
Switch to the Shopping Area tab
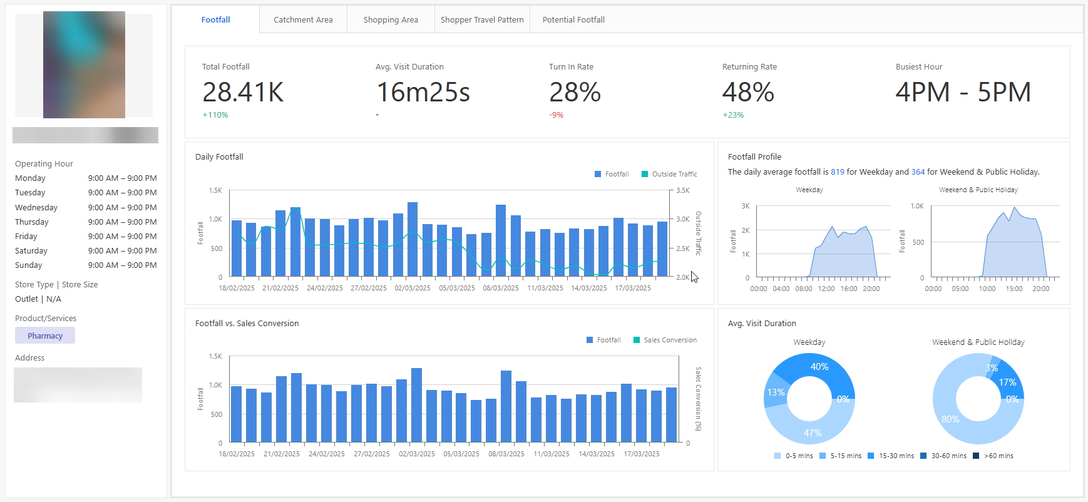[x=391, y=19]
